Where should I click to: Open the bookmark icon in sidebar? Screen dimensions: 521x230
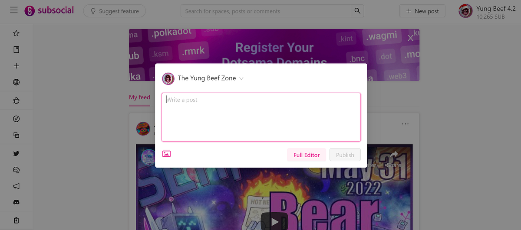point(16,49)
